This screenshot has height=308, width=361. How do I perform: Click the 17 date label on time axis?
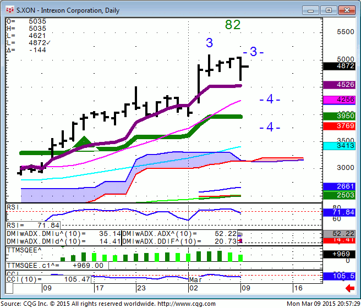click(100, 288)
